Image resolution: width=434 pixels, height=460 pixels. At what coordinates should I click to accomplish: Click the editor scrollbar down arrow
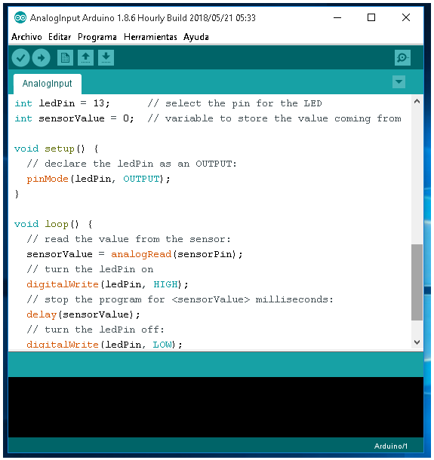tap(417, 342)
